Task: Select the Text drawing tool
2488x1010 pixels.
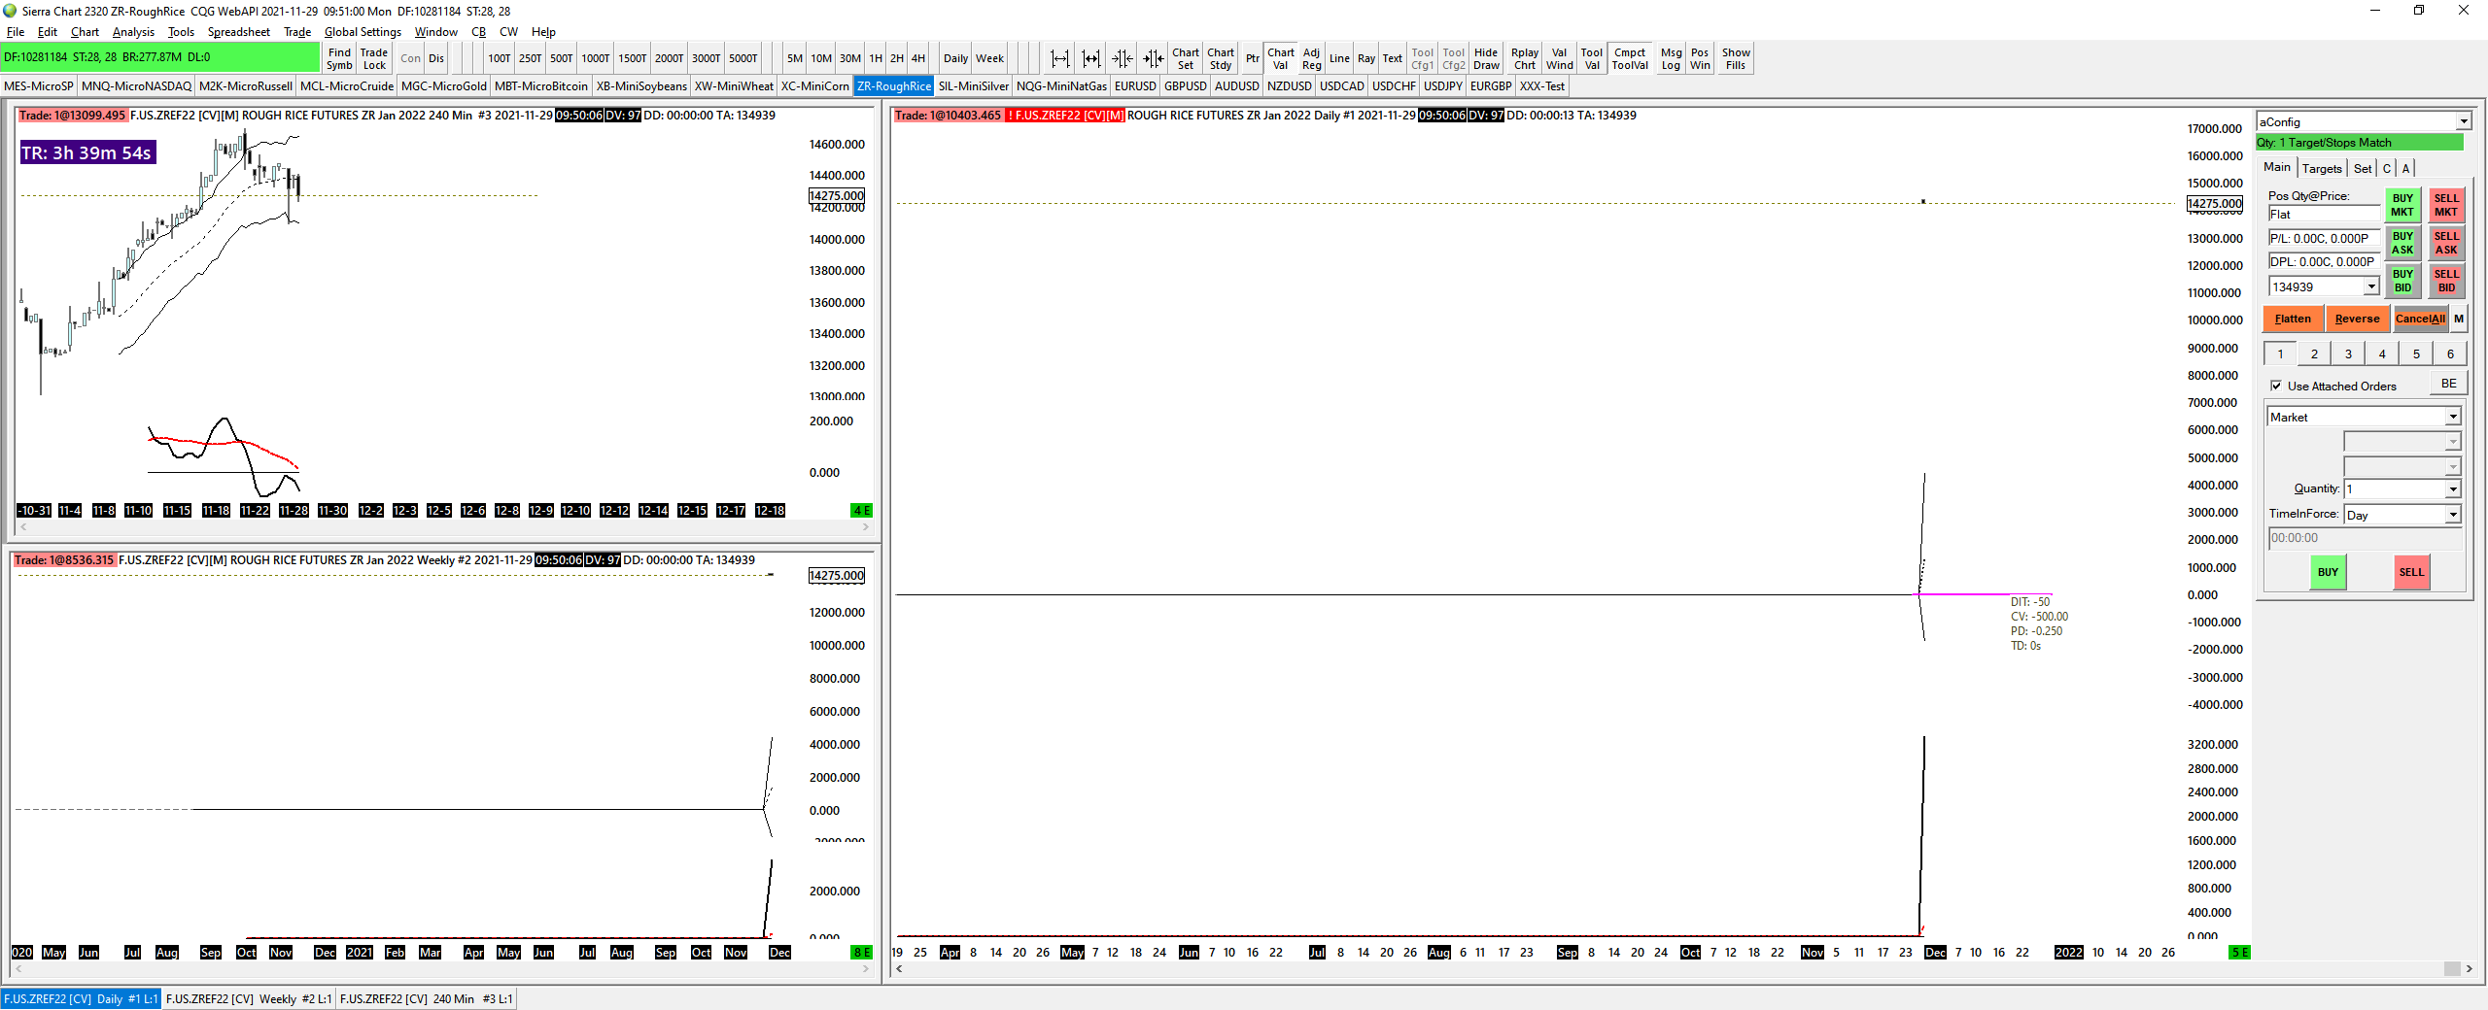Action: 1393,59
